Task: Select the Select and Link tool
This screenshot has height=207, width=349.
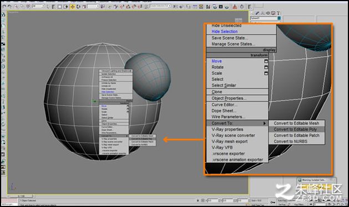Action: [17, 7]
